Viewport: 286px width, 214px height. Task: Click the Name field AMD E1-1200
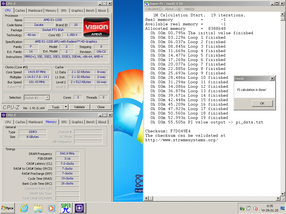53,20
